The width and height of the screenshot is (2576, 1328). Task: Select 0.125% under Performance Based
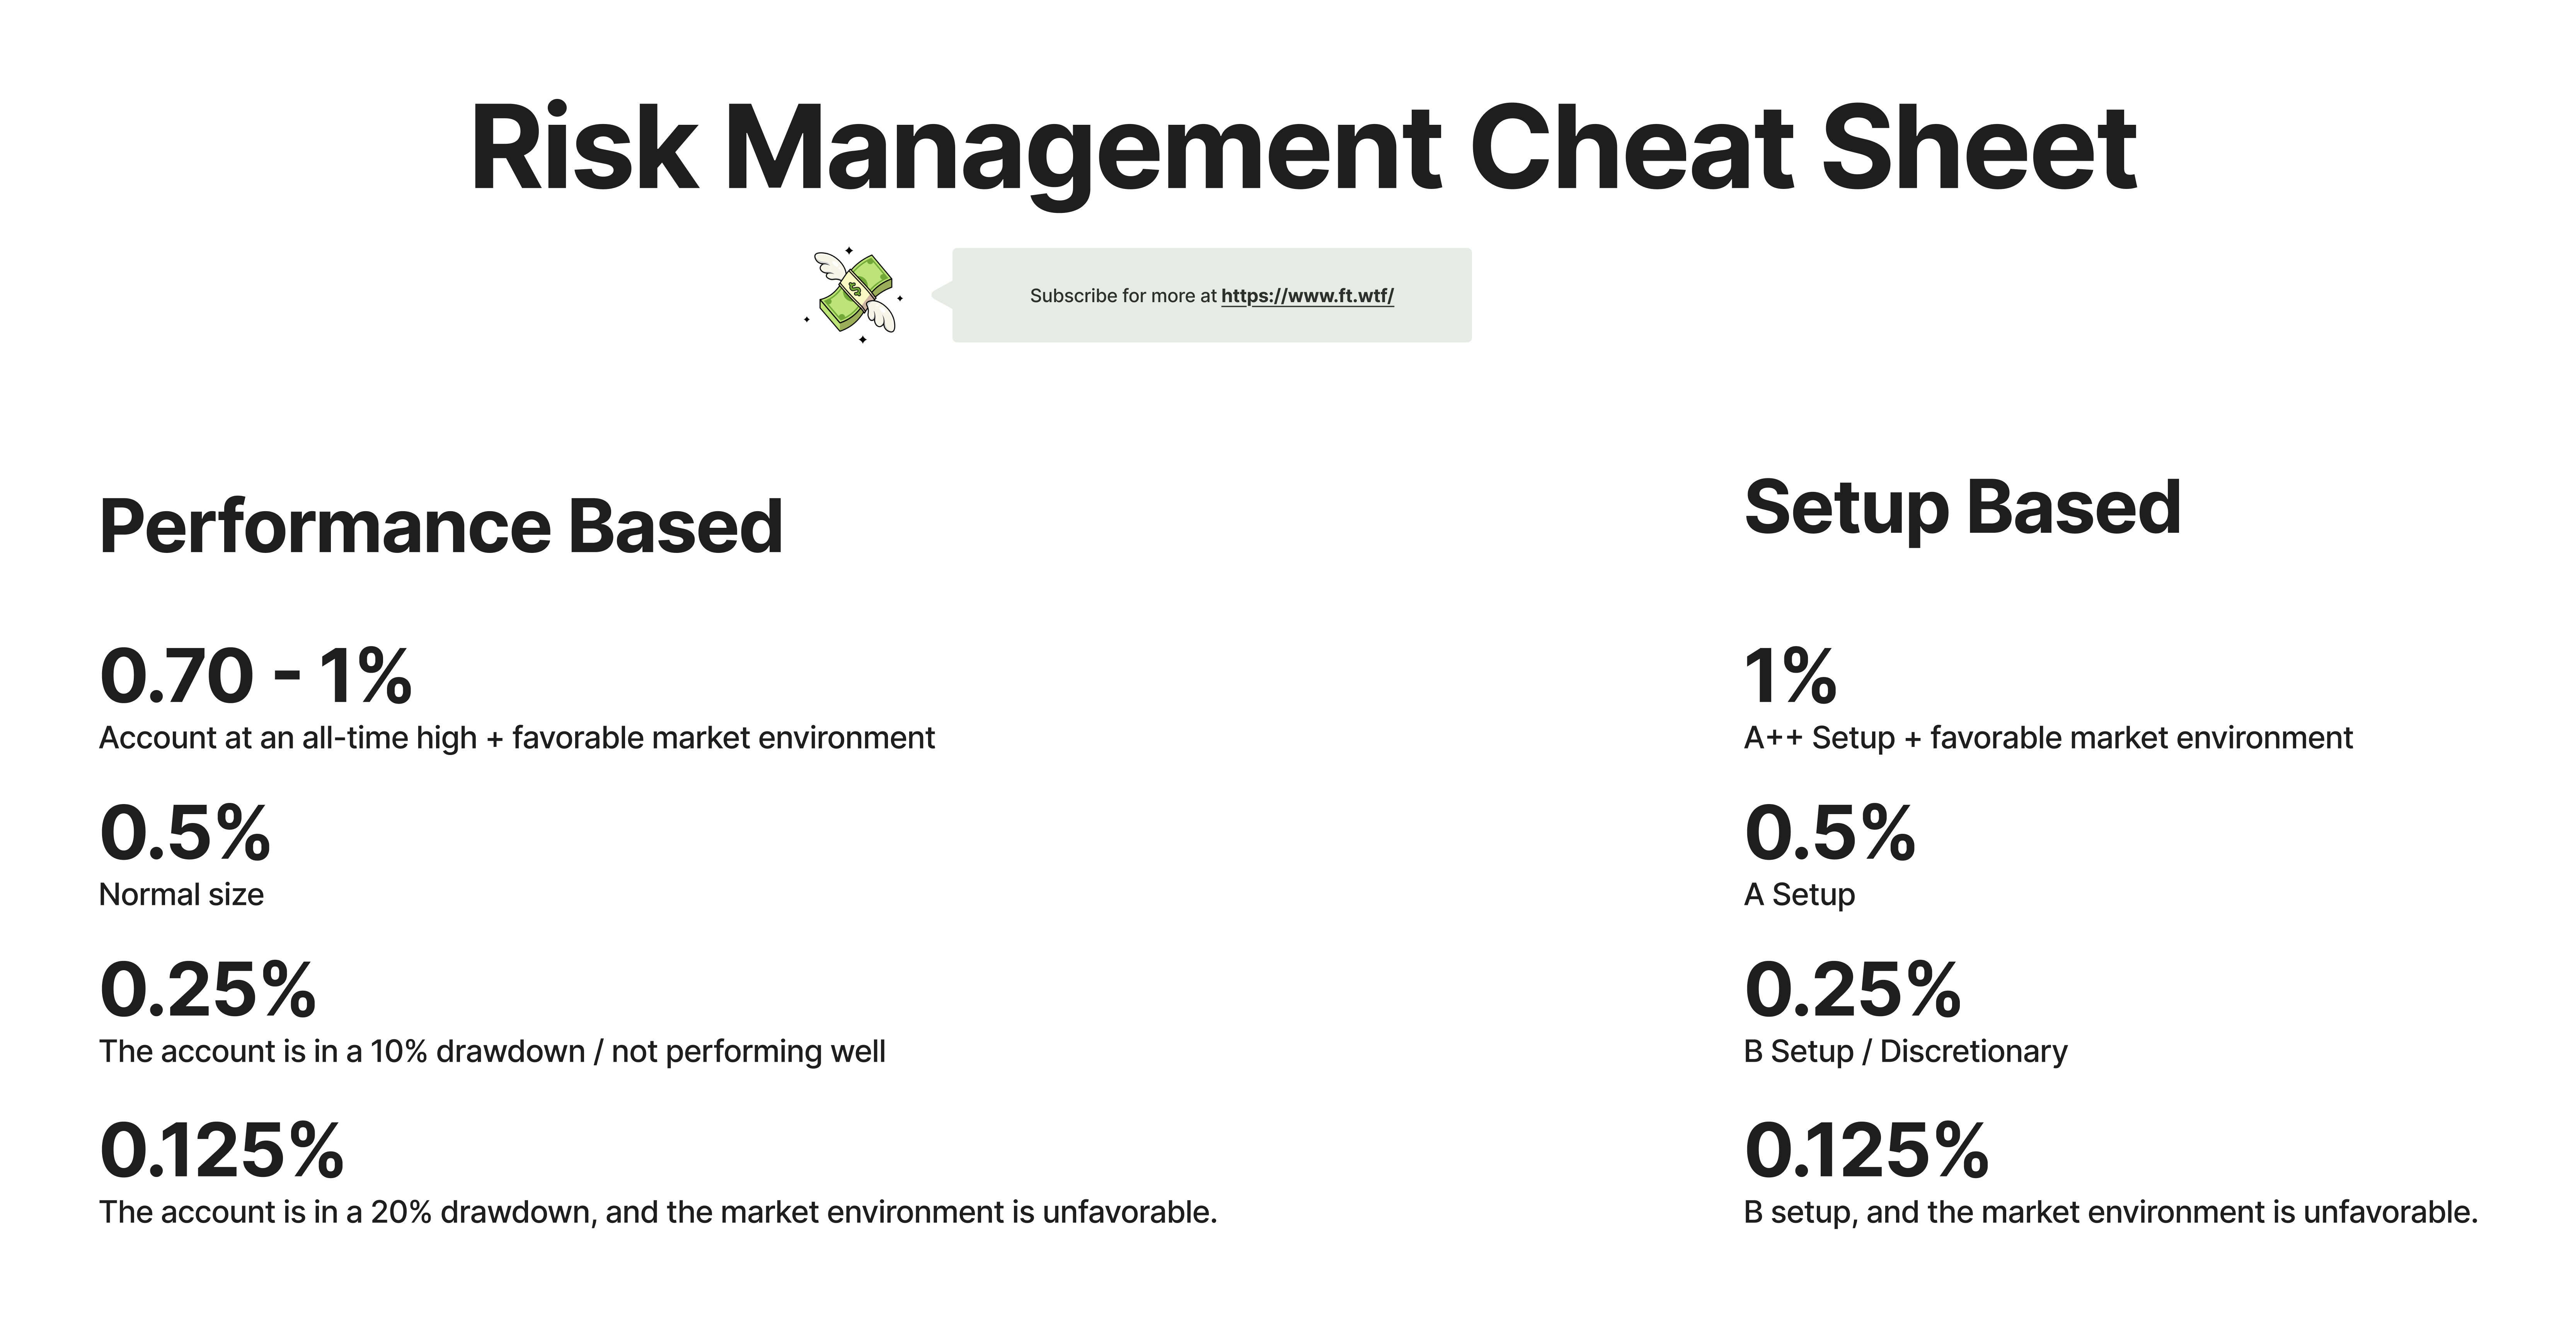222,1150
